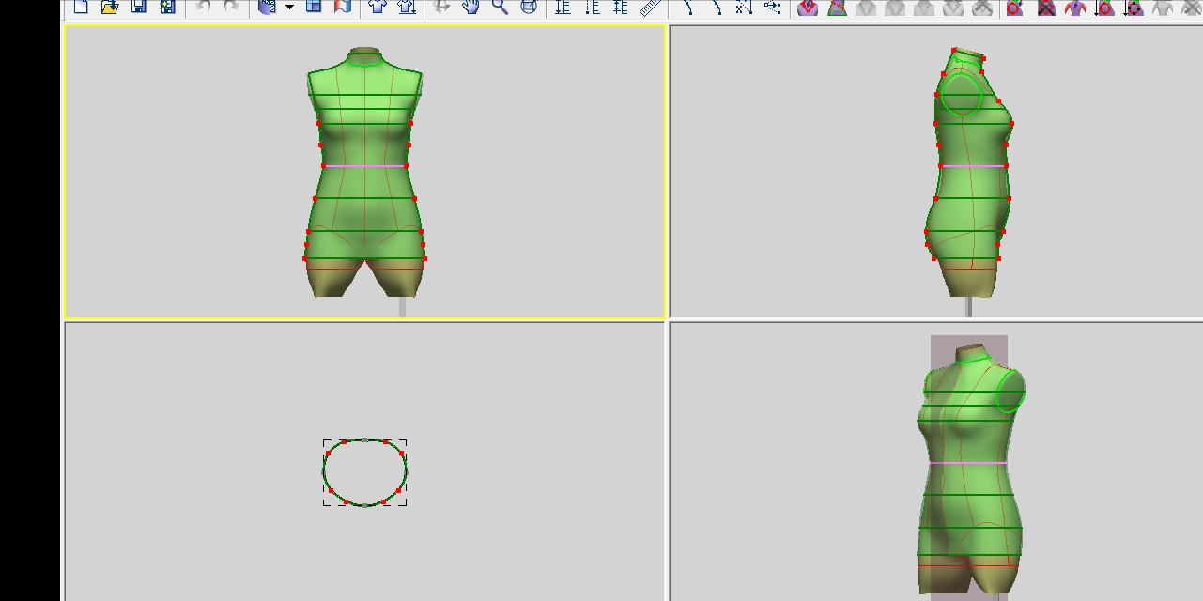Viewport: 1203px width, 601px height.
Task: Select the green-outlined garment with red lines icon
Action: coord(837,8)
